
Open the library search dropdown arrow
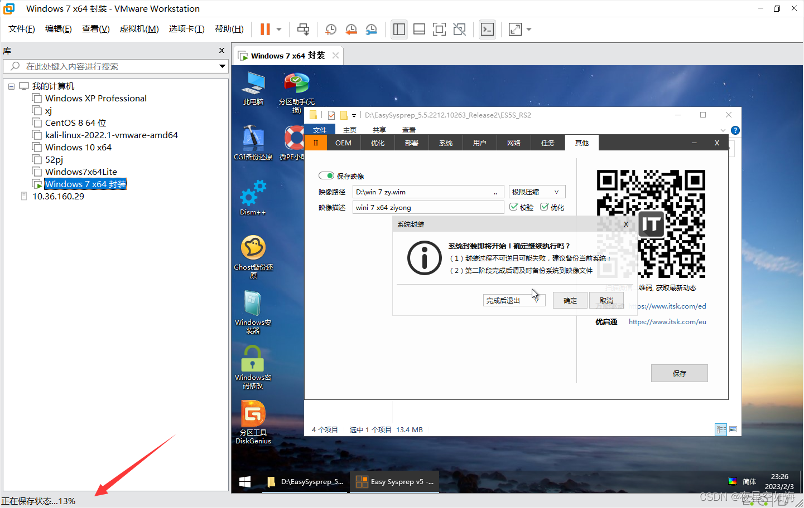coord(222,66)
